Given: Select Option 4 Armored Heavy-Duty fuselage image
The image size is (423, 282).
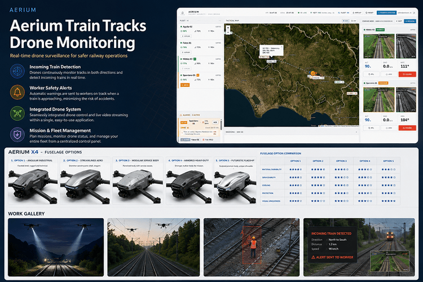Looking at the screenshot, I should 189,186.
